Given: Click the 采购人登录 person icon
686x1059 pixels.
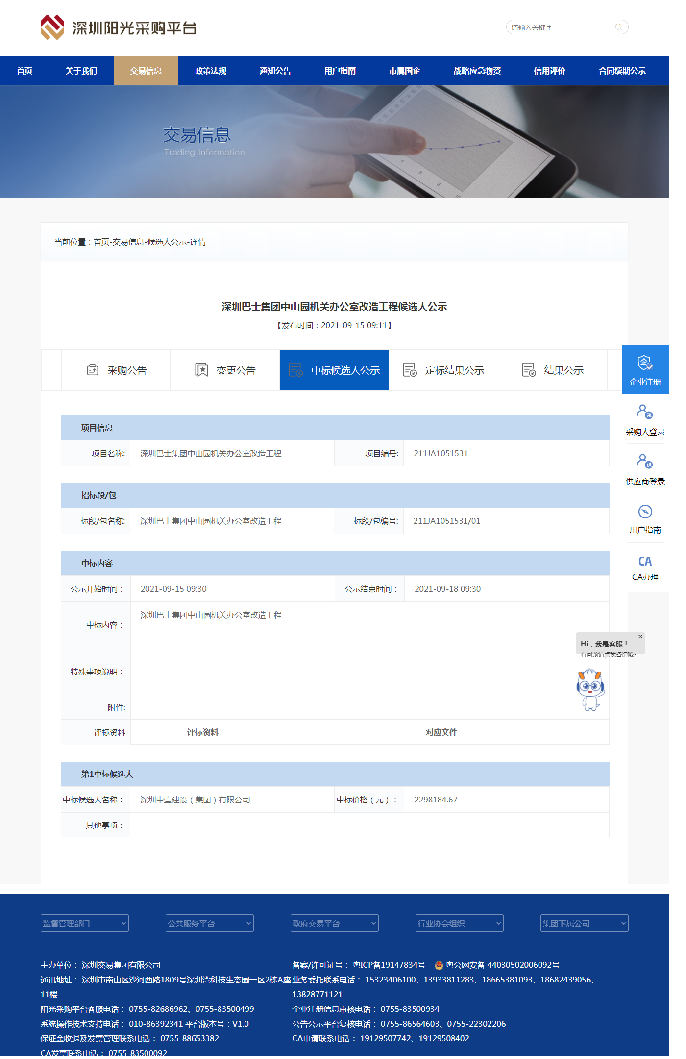Looking at the screenshot, I should 644,411.
